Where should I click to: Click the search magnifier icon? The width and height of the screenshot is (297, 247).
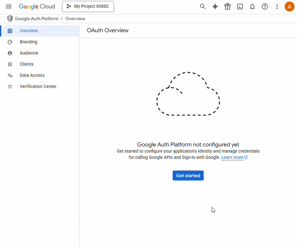(x=203, y=7)
